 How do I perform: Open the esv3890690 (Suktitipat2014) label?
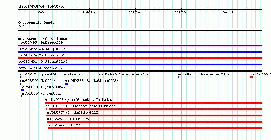tap(43, 49)
